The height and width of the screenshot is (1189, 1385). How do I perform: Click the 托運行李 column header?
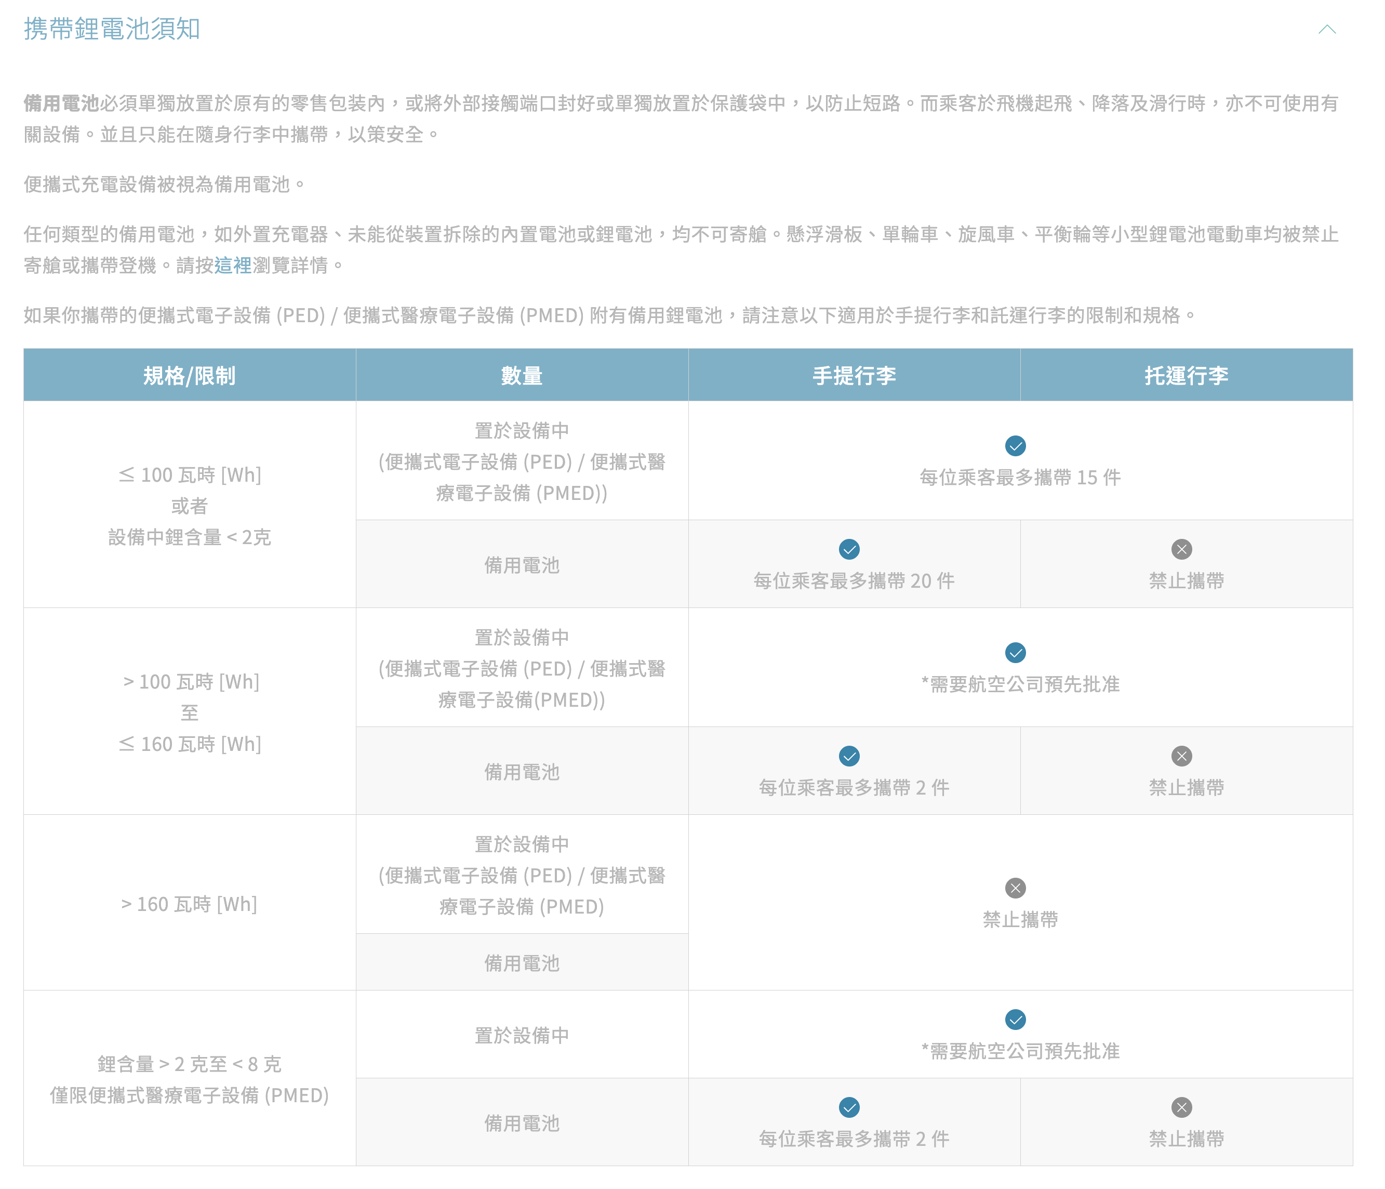coord(1186,375)
